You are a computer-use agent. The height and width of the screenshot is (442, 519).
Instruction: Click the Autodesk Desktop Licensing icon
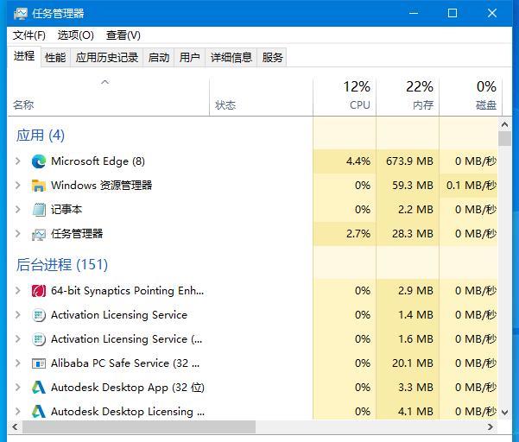click(39, 412)
